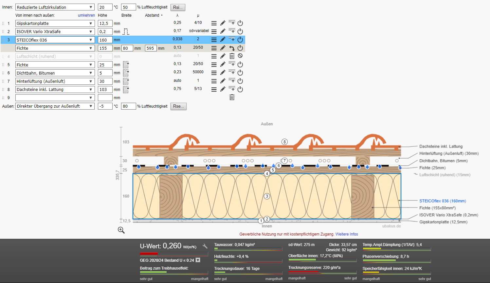Screen dimensions: 490x283
Task: Click the variable sd-value curve icon in row 2
Action: pyautogui.click(x=126, y=32)
